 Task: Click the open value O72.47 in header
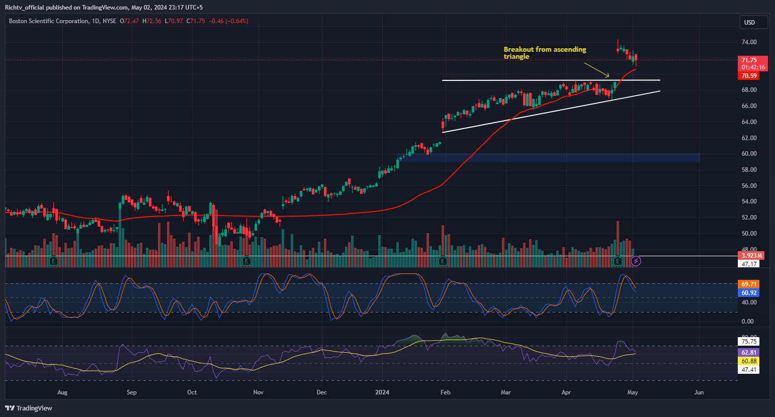click(x=130, y=21)
